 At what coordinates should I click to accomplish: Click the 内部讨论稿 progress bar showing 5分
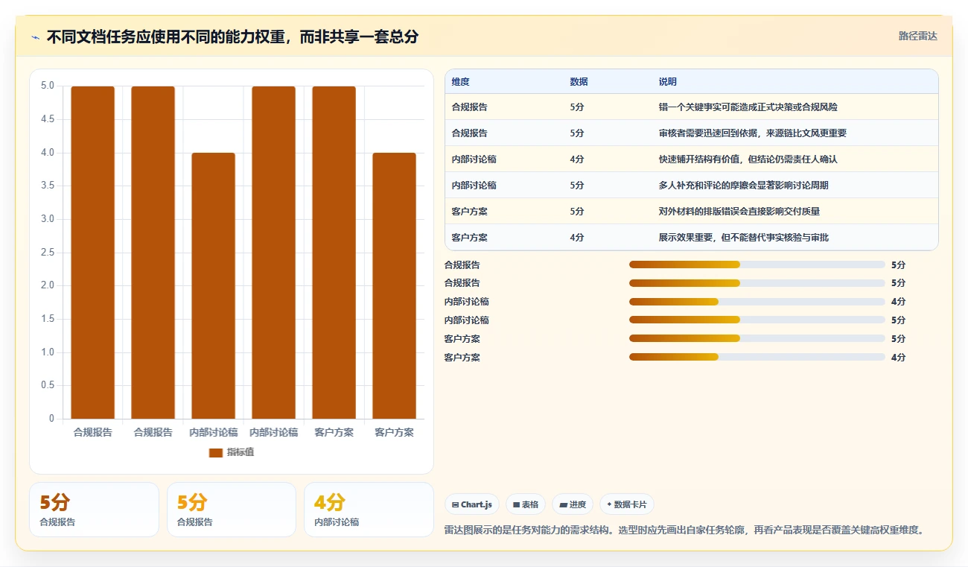(757, 320)
